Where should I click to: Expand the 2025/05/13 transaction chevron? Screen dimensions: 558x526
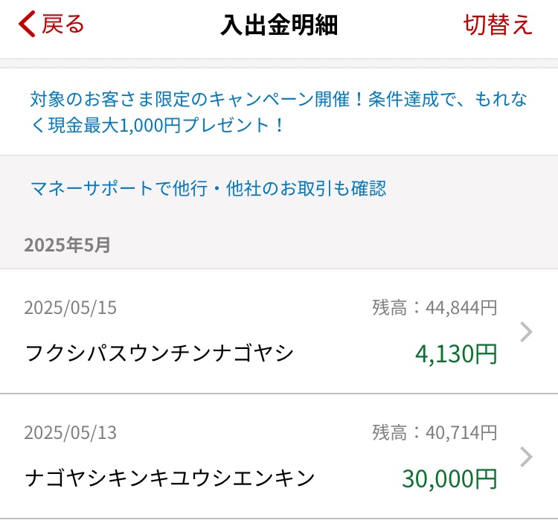pyautogui.click(x=526, y=457)
